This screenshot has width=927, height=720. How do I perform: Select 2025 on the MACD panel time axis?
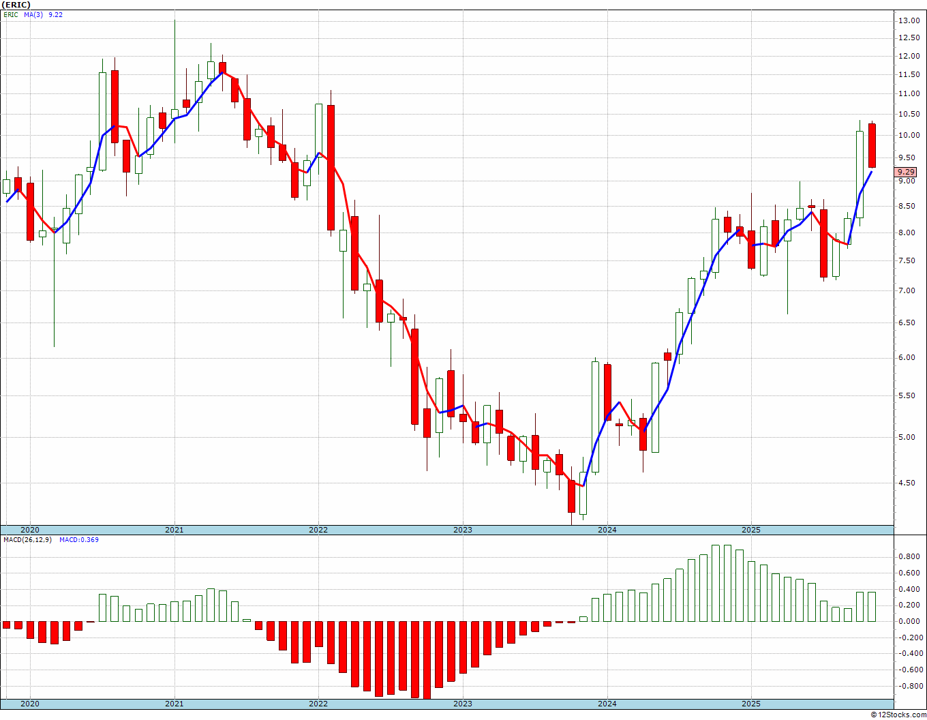[751, 704]
